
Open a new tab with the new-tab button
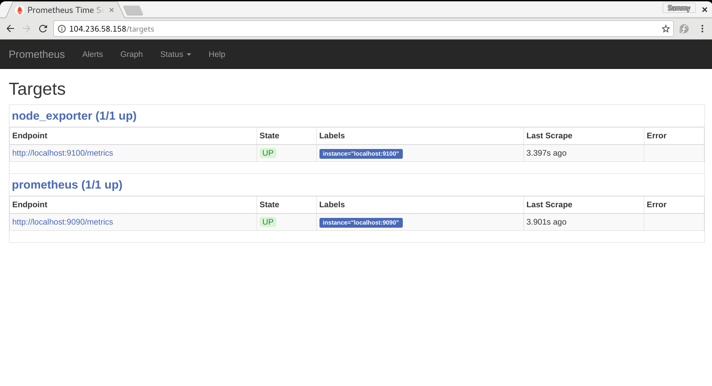133,10
